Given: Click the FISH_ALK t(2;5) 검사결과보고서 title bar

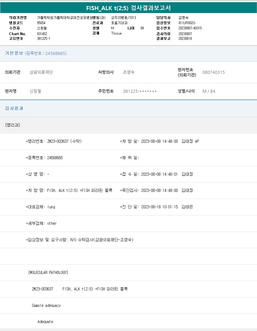Looking at the screenshot, I should [x=128, y=8].
